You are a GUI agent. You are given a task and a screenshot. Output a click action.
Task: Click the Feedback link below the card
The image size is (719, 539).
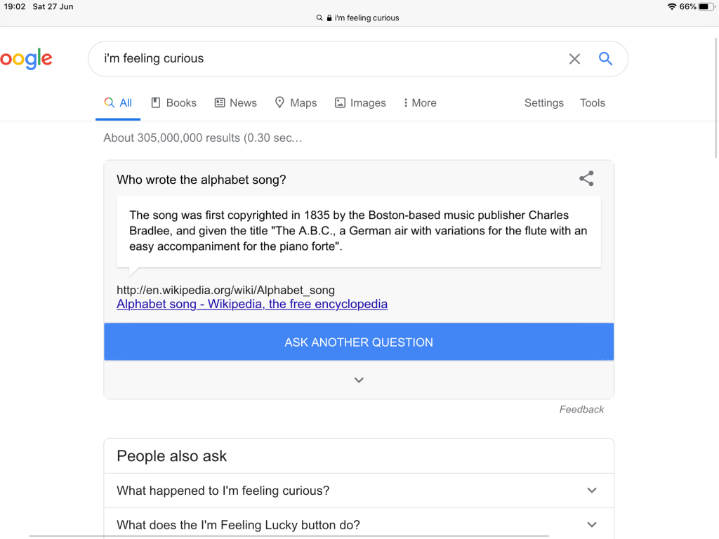(581, 409)
